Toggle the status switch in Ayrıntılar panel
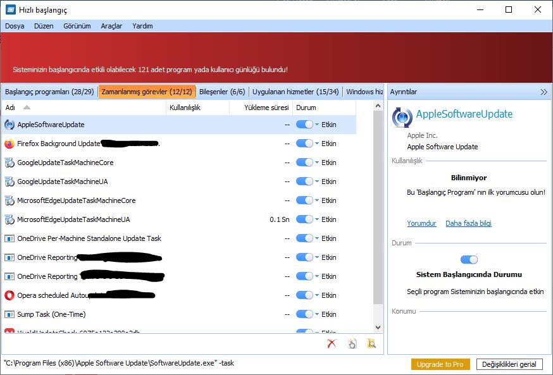 pyautogui.click(x=469, y=260)
